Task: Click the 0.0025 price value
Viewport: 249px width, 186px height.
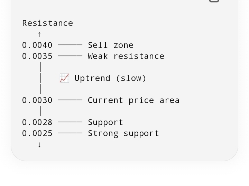Action: 37,133
